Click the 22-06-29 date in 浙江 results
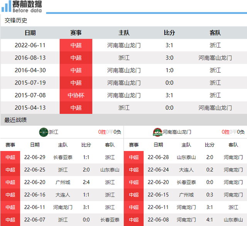The image size is (247, 226). 35,157
